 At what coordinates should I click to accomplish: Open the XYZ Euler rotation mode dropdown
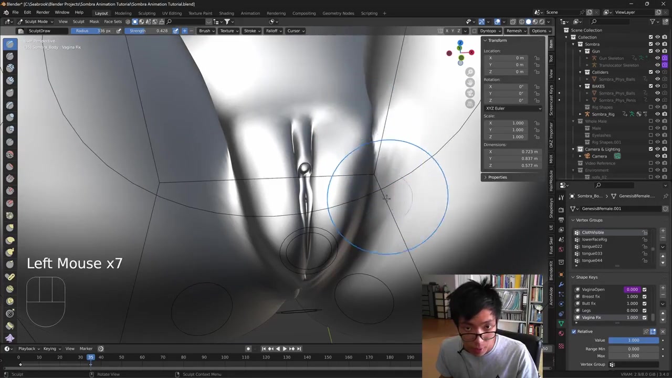point(513,108)
